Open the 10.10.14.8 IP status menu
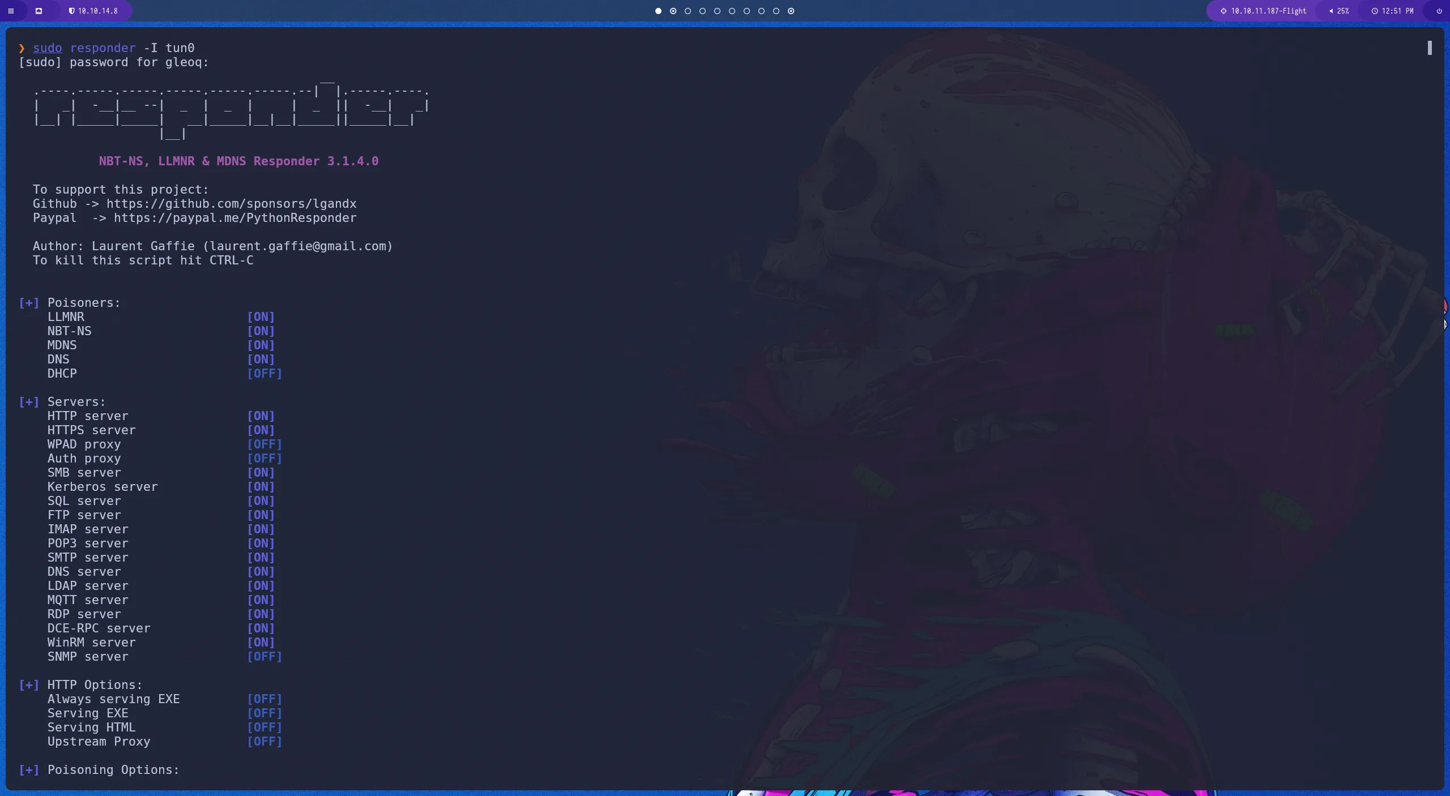Screen dimensions: 1450x796 [97, 11]
